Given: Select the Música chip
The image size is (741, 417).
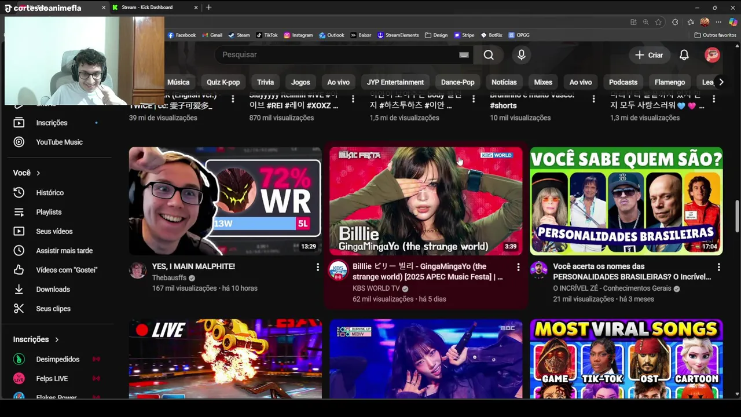Looking at the screenshot, I should pos(178,82).
